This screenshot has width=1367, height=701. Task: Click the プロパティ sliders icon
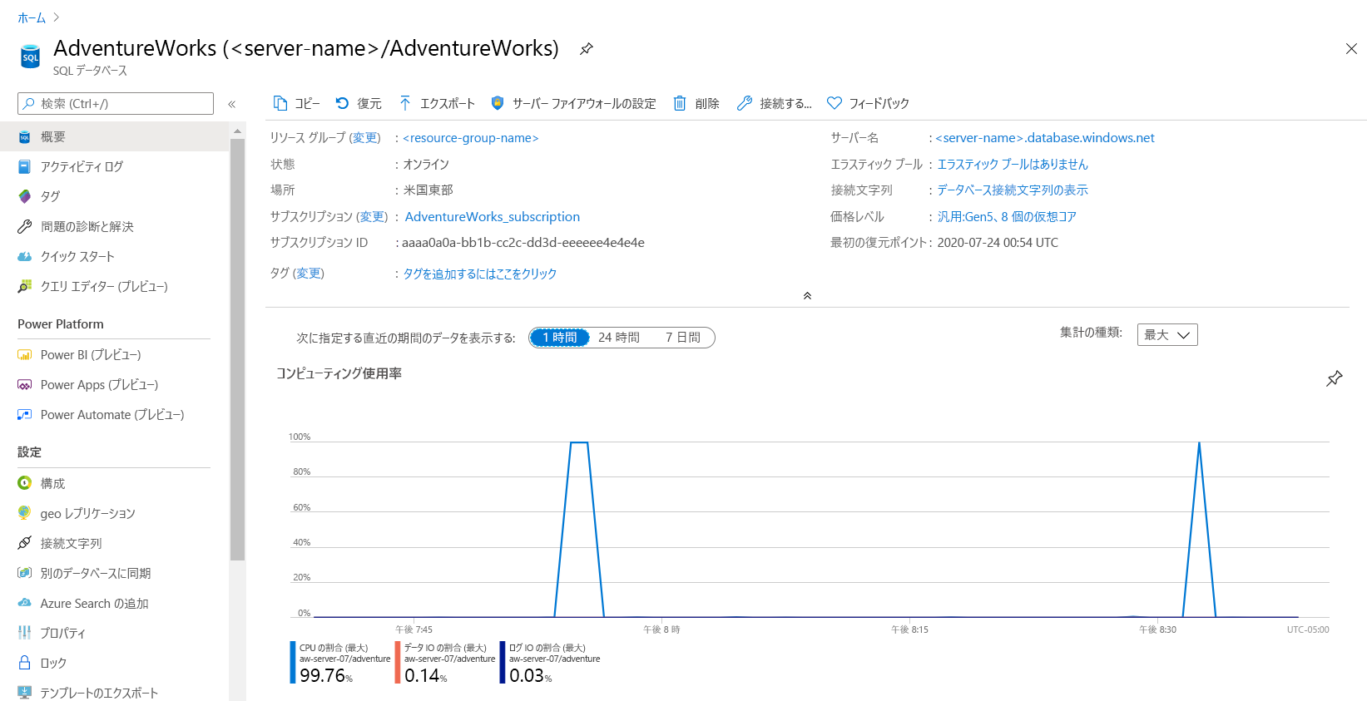[25, 633]
